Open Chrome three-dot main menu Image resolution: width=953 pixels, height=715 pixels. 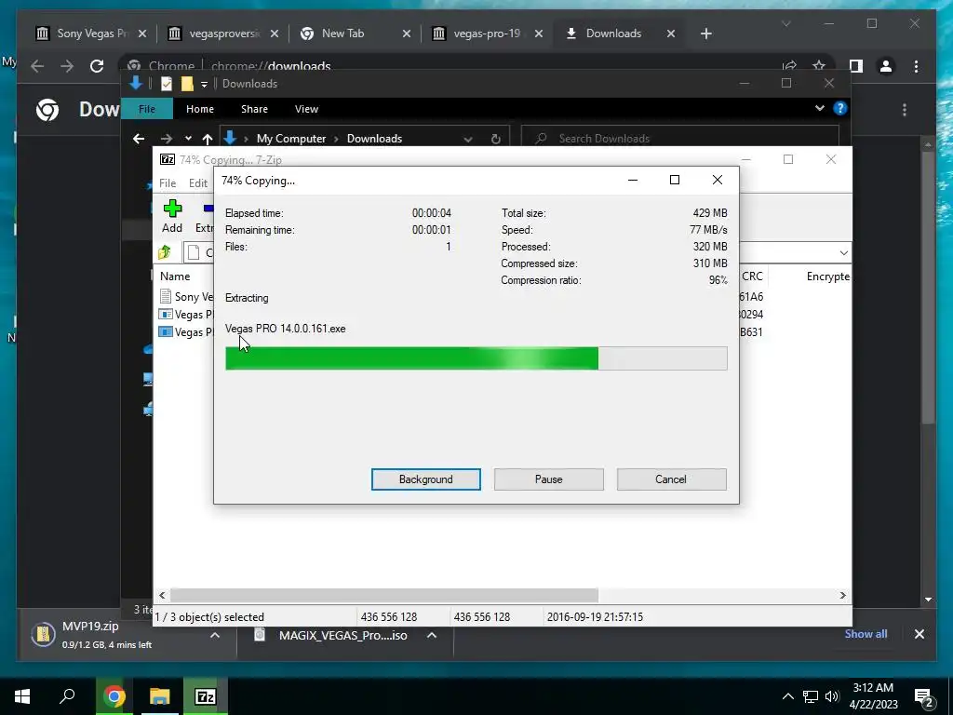point(916,66)
